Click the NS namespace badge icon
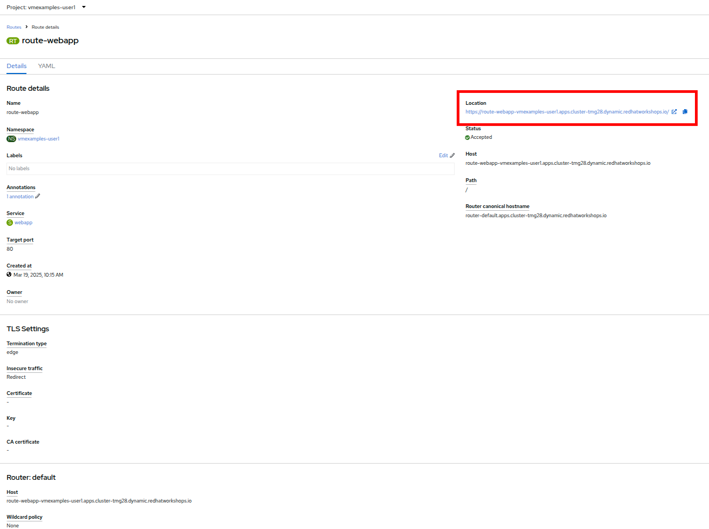The height and width of the screenshot is (529, 709). point(11,139)
